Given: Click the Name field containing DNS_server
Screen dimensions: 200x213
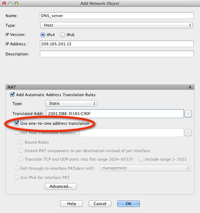Looking at the screenshot, I should (117, 16).
